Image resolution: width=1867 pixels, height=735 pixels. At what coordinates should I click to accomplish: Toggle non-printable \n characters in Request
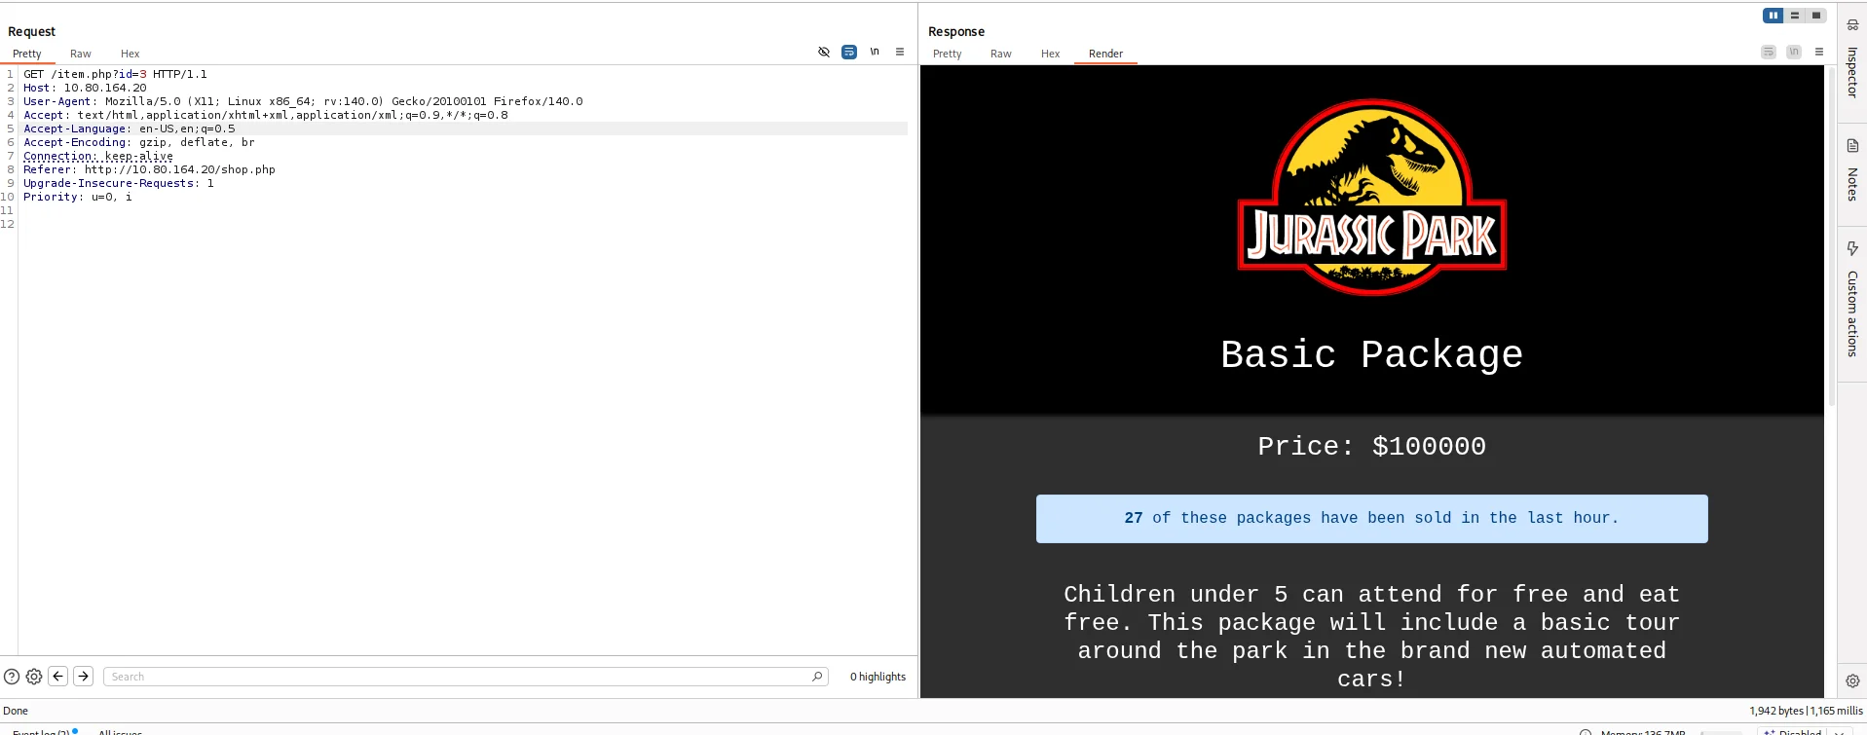(875, 53)
